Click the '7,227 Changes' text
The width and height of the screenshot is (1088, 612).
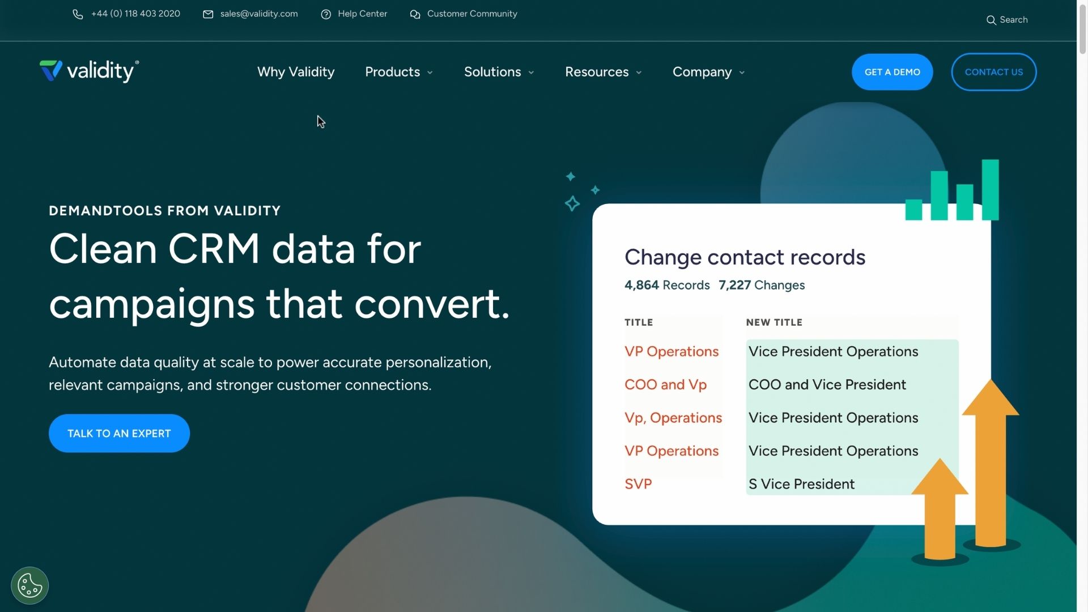[762, 285]
